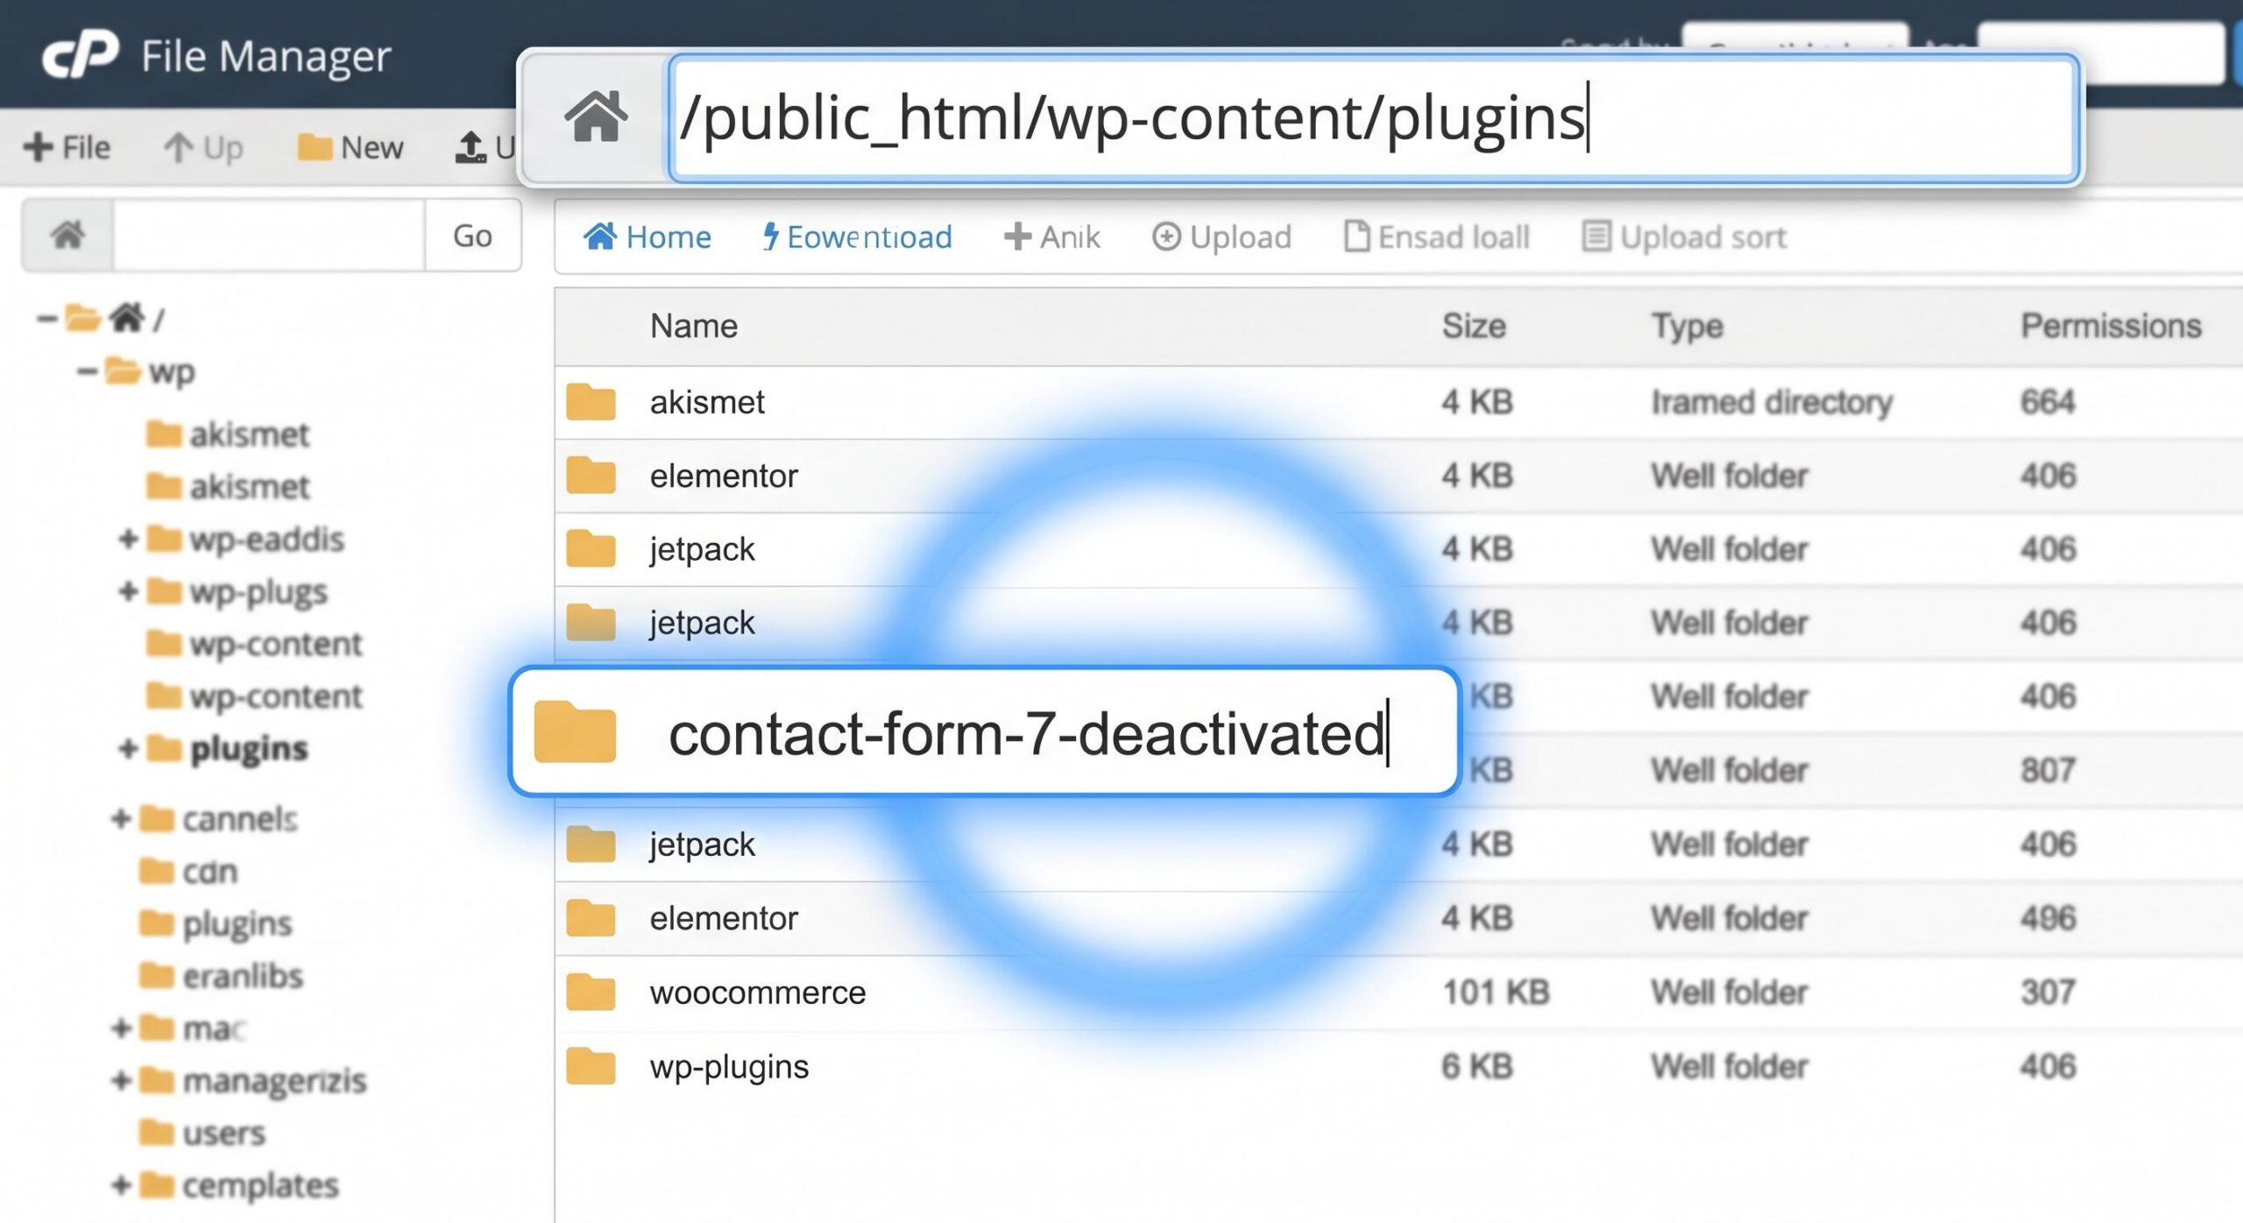Expand the cannels tree node
The width and height of the screenshot is (2243, 1223).
[x=121, y=818]
